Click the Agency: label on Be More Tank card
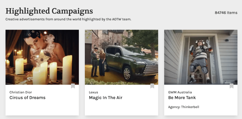 tap(174, 107)
